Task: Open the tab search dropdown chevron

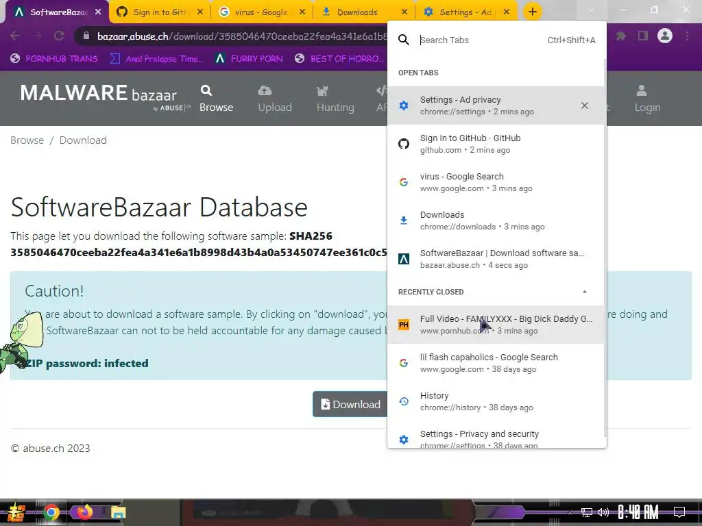Action: pos(592,11)
